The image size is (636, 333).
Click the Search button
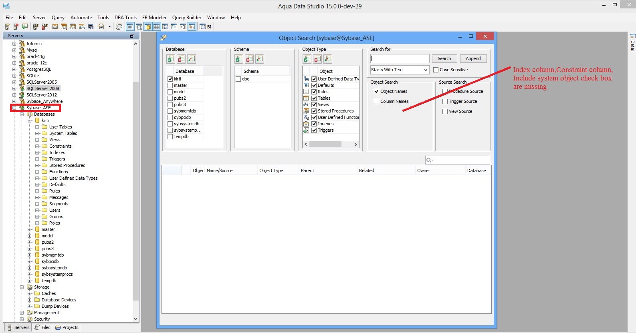(444, 58)
